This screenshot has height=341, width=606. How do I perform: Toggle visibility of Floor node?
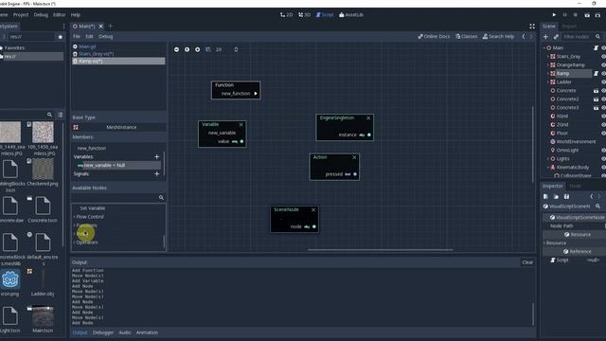603,133
